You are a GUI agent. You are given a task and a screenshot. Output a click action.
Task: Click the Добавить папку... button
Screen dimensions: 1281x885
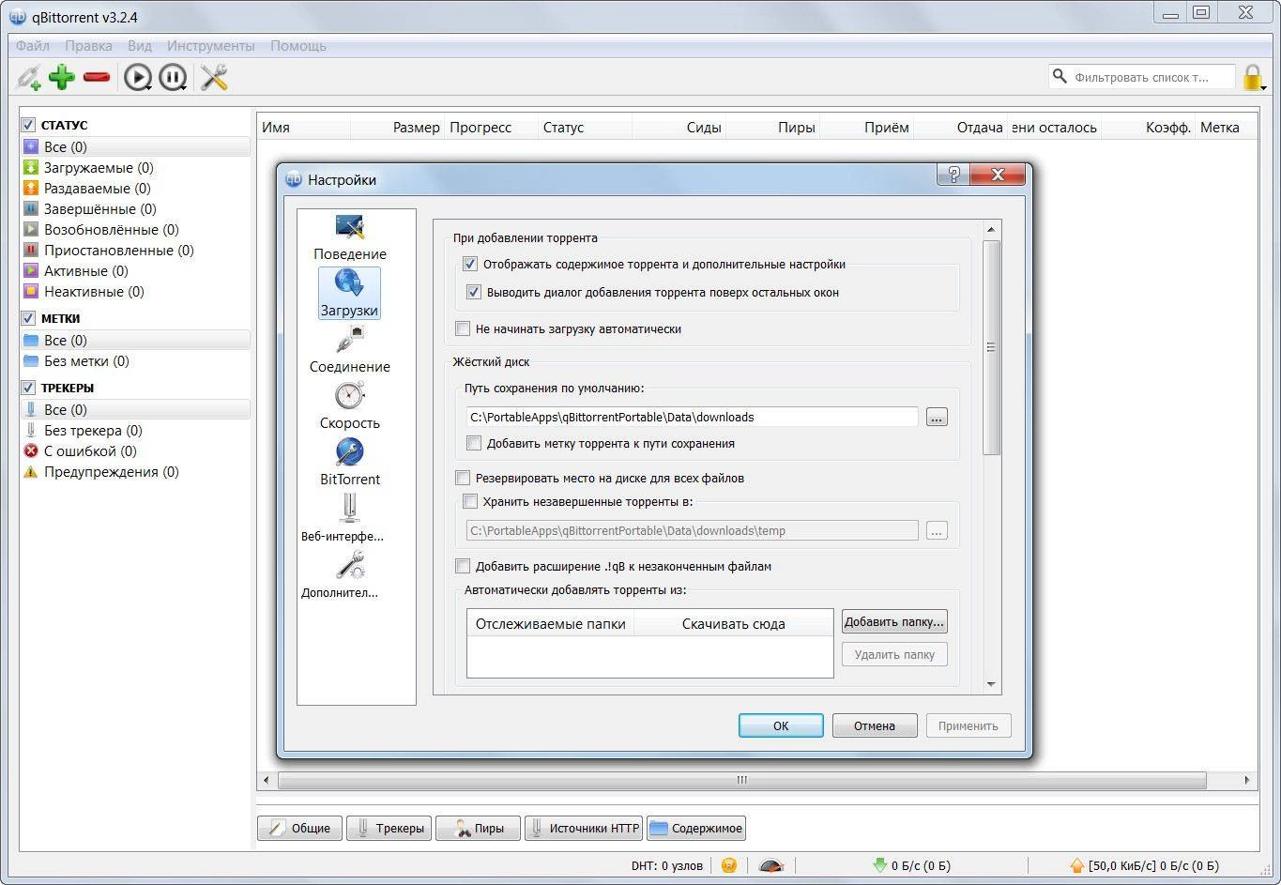tap(894, 621)
